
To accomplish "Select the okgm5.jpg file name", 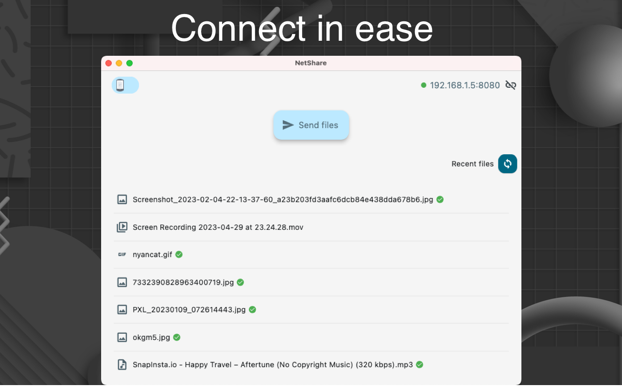I will 152,338.
